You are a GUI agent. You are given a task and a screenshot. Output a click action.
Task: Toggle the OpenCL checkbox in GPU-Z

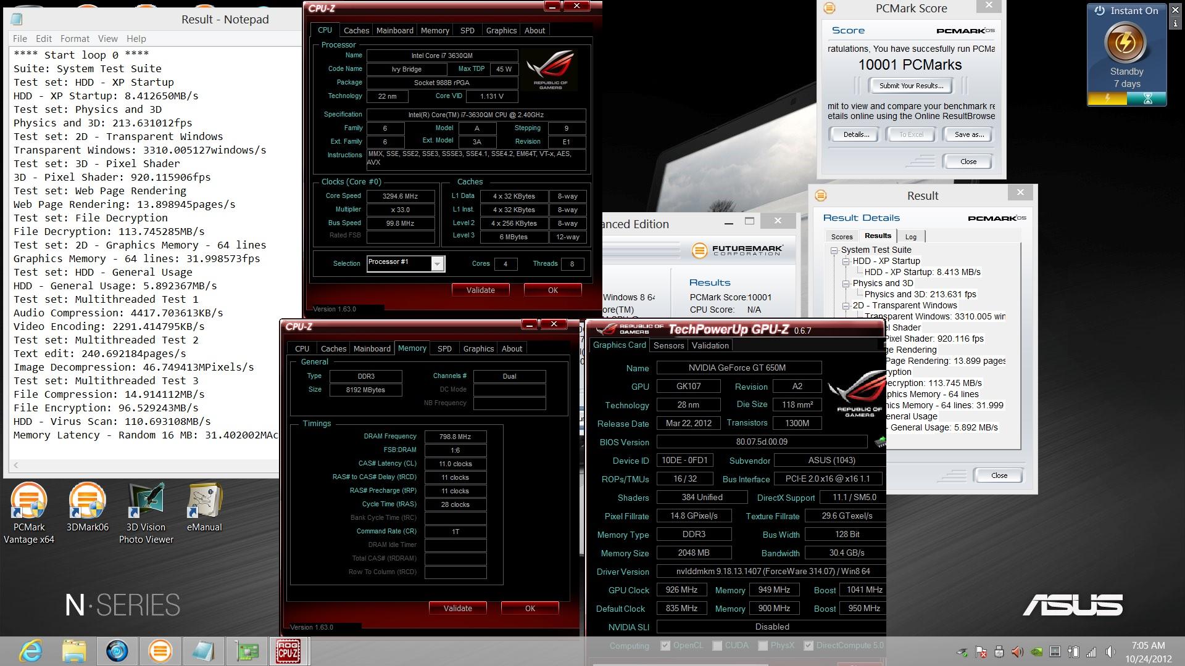[665, 646]
